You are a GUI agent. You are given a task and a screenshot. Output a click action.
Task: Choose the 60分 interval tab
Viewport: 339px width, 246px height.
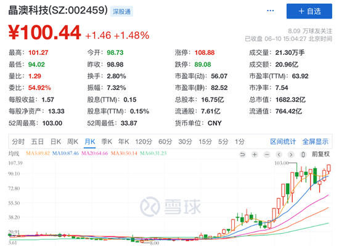[x=165, y=142]
